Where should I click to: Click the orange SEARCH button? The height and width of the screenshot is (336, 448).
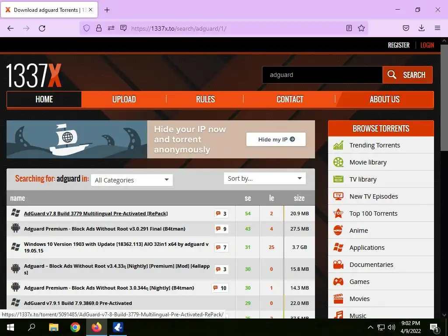[x=407, y=75]
